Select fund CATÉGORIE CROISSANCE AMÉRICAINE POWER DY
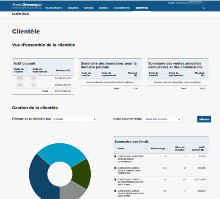220x199 pixels. 129,171
